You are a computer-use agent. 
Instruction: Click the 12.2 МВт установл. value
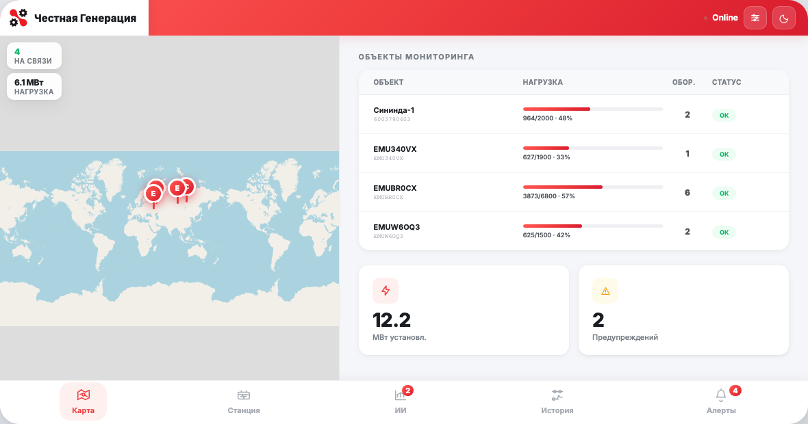[392, 320]
